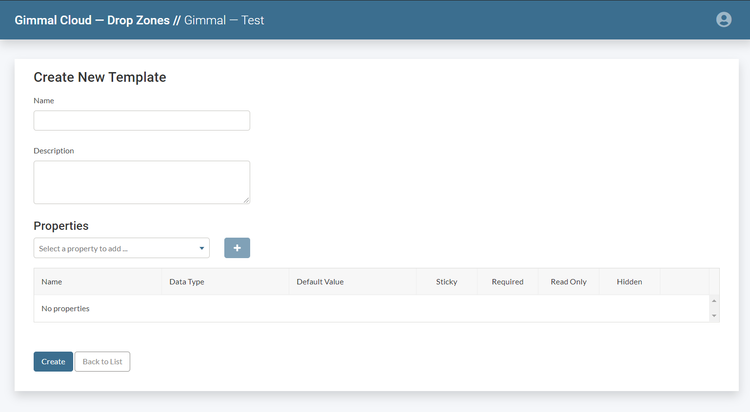
Task: Click the Read Only column header
Action: [568, 282]
